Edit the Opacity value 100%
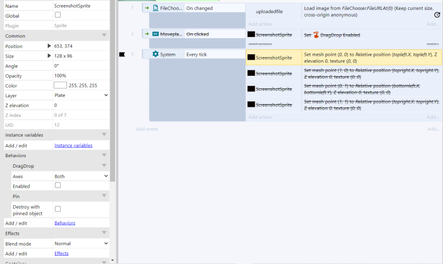The height and width of the screenshot is (264, 443). [x=81, y=75]
